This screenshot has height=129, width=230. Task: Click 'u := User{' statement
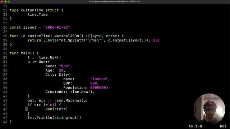click(39, 62)
